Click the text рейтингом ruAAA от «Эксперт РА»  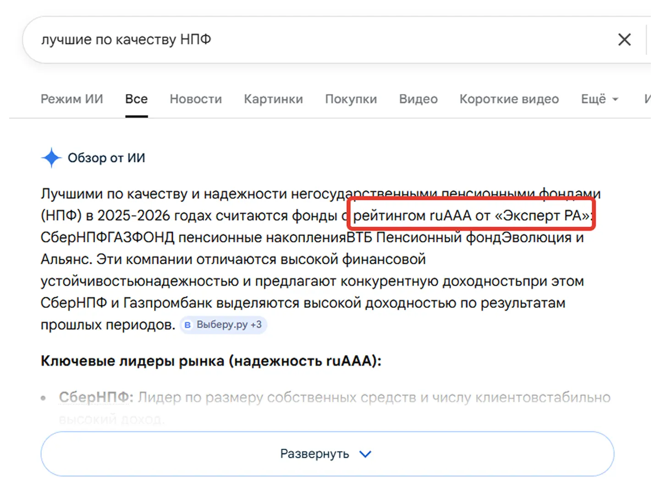[472, 215]
